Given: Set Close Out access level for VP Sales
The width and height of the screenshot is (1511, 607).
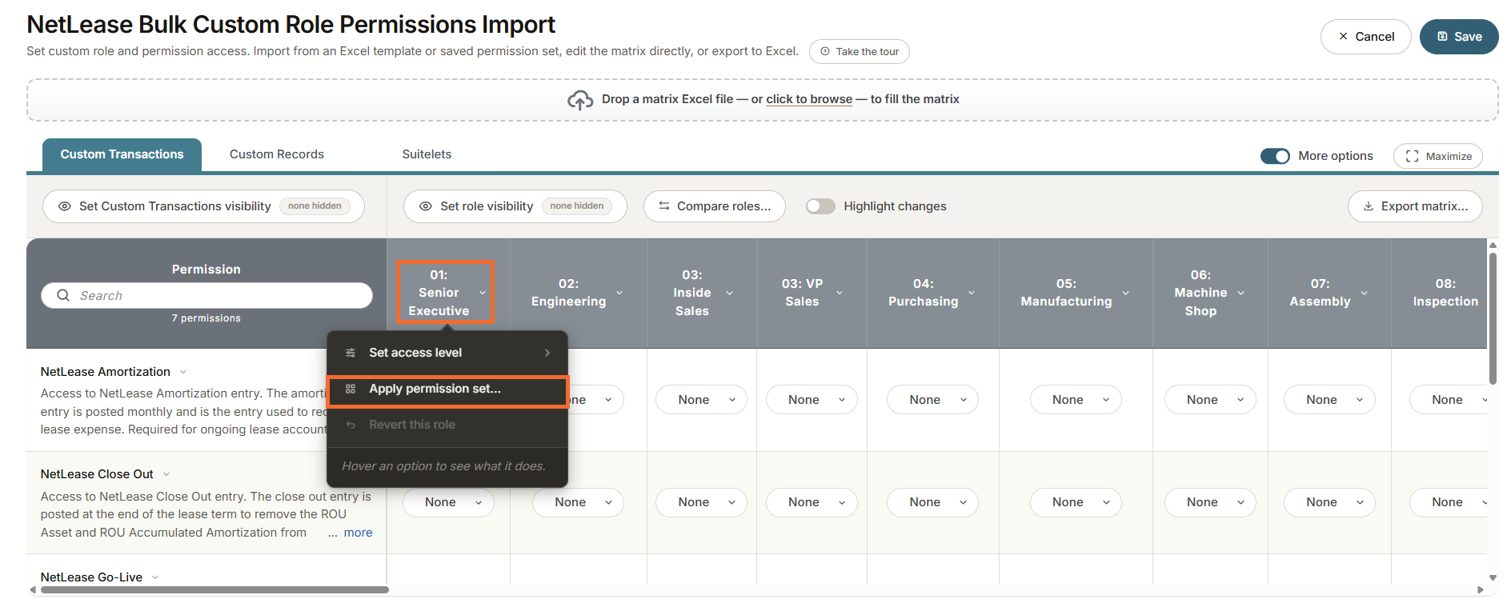Looking at the screenshot, I should 812,502.
